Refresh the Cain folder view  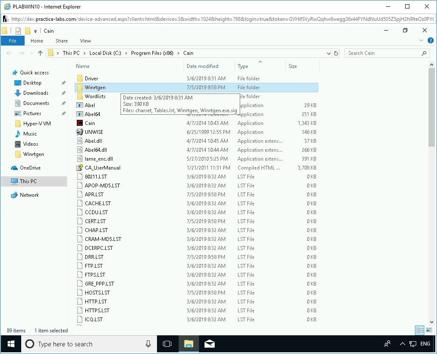tap(336, 53)
